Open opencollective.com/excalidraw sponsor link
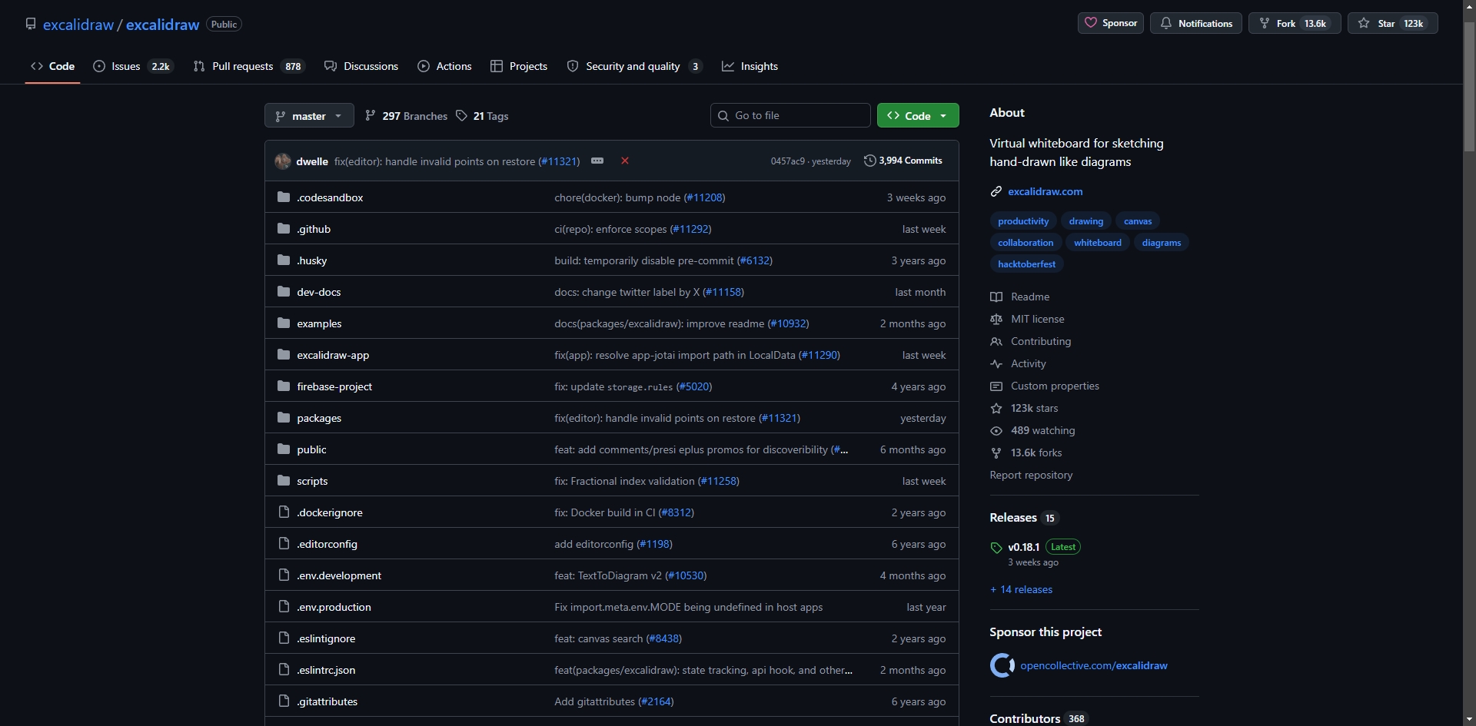The width and height of the screenshot is (1476, 726). (1094, 665)
